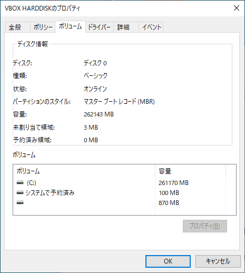Click the キャンセル button
This screenshot has height=273, width=245.
click(x=218, y=261)
